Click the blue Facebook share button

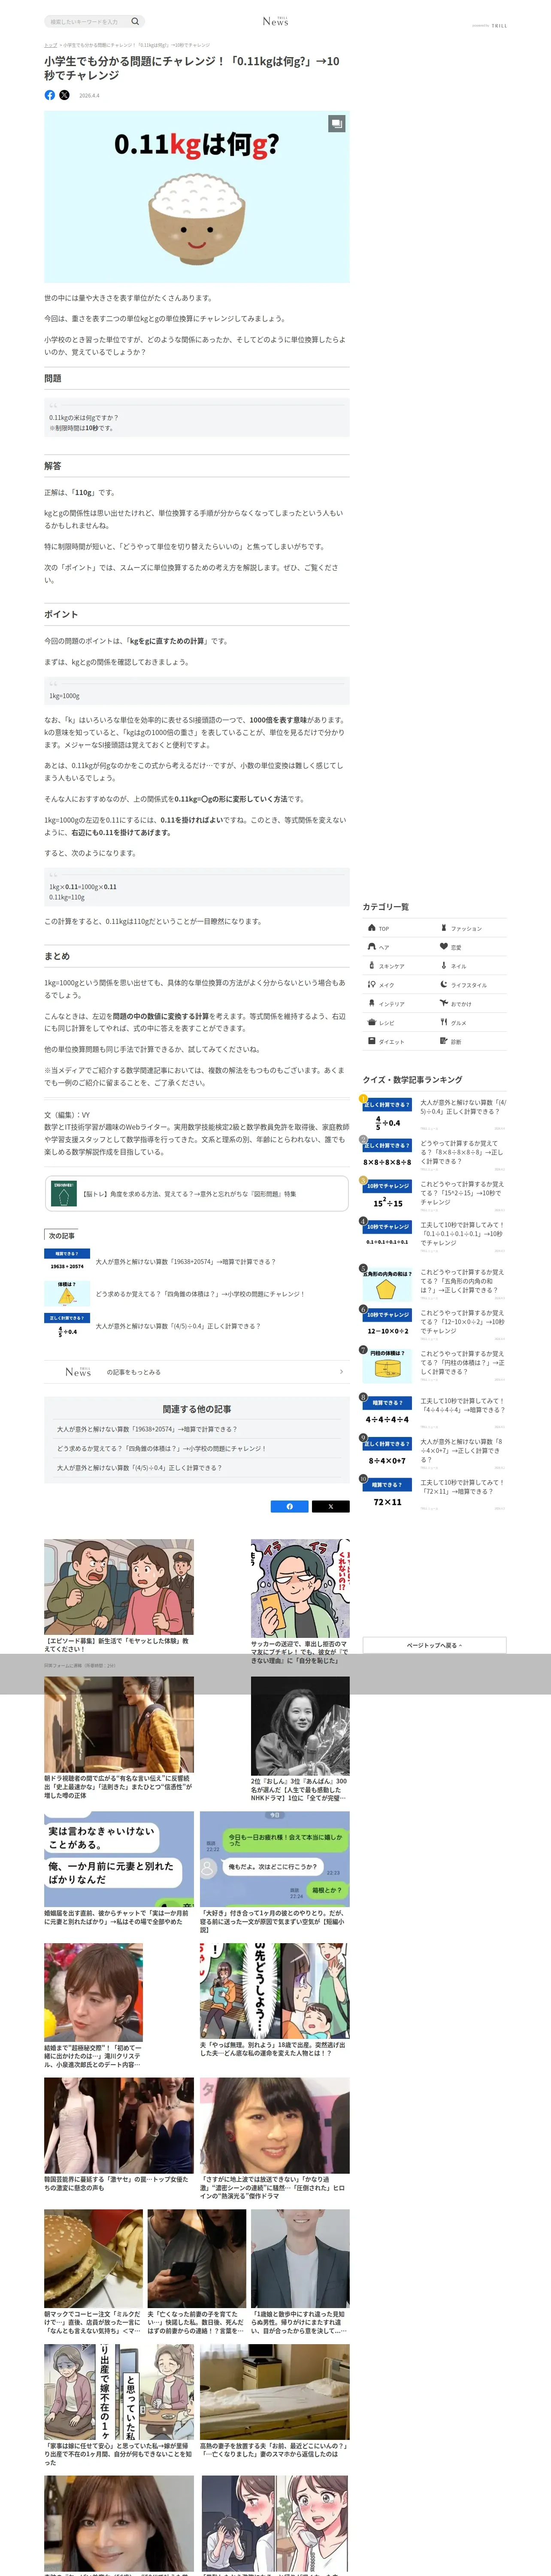[290, 1506]
